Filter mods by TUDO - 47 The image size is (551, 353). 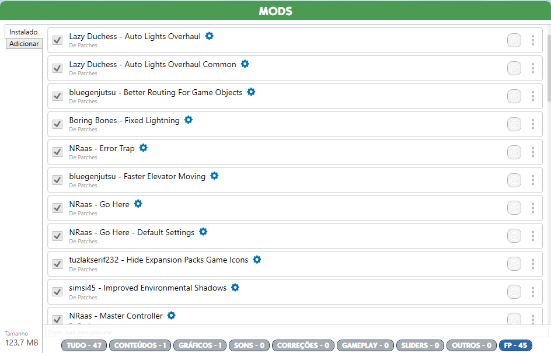(84, 345)
